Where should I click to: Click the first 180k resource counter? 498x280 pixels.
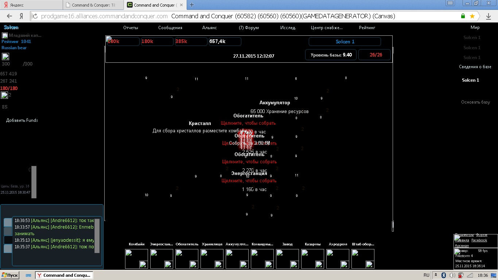tap(123, 42)
